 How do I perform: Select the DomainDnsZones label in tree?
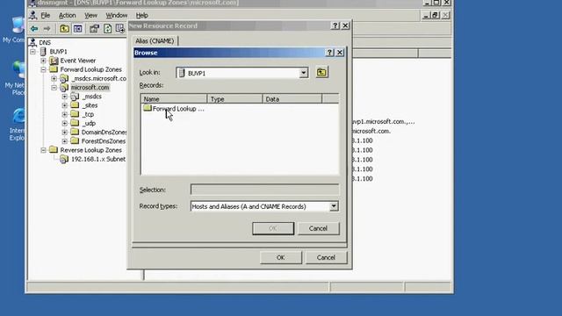104,133
